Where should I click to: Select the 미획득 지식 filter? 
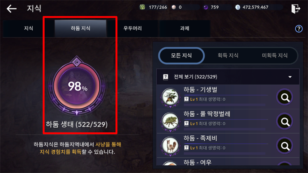pyautogui.click(x=275, y=55)
